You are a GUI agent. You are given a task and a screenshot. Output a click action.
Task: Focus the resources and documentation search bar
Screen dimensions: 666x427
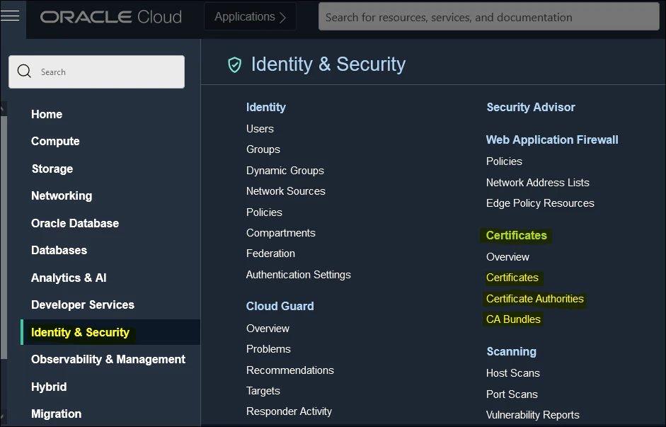point(489,17)
